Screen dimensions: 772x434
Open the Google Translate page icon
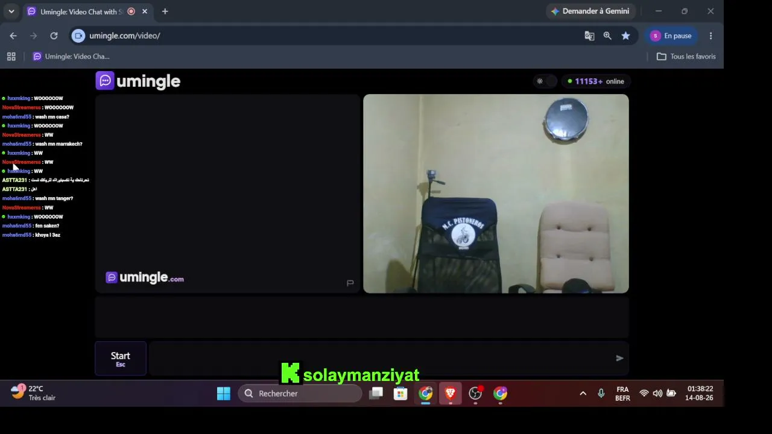tap(589, 36)
